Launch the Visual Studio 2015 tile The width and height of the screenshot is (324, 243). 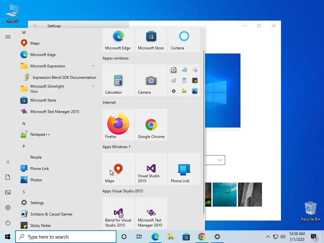pos(151,169)
